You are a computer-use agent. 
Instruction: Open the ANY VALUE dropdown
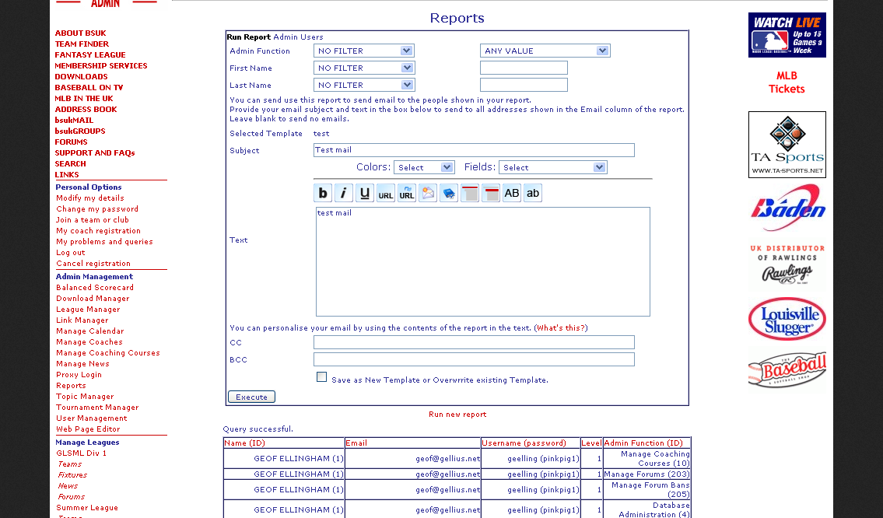[545, 51]
